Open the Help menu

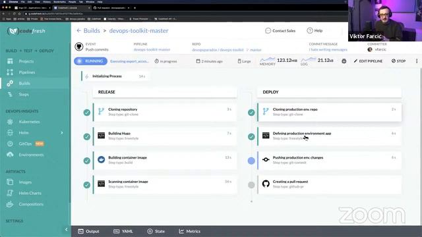point(315,31)
